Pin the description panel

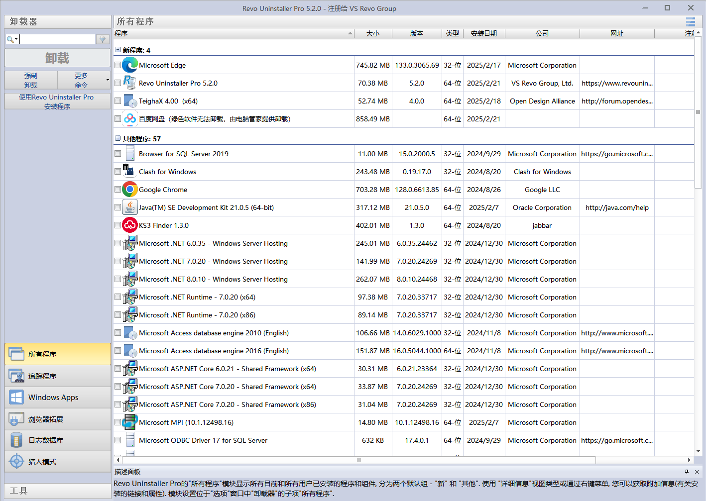click(687, 472)
